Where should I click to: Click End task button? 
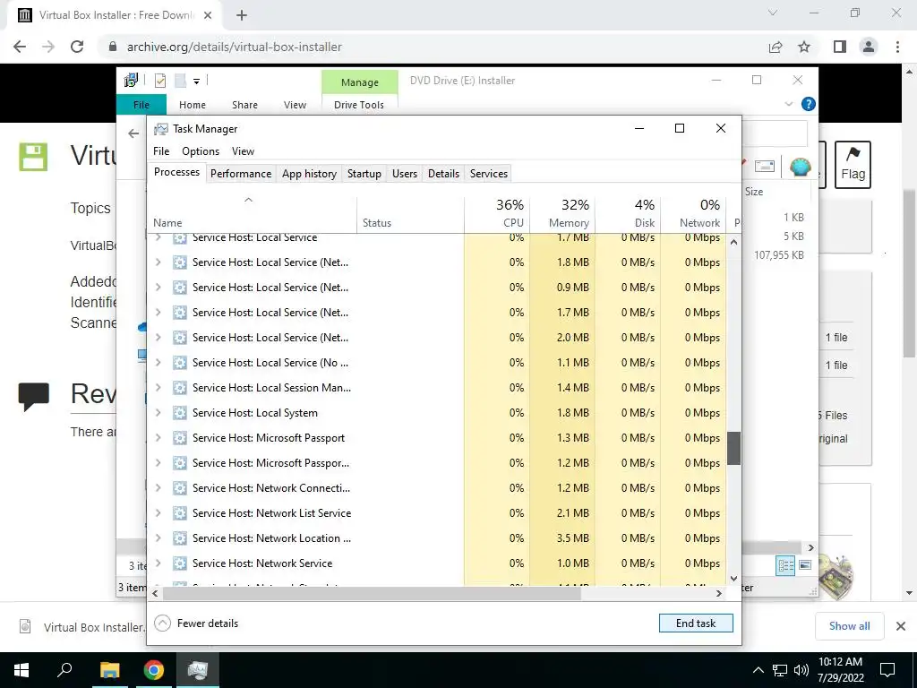pos(695,623)
